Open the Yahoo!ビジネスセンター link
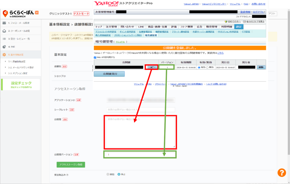Screen dimensions: 290x184 214,4
